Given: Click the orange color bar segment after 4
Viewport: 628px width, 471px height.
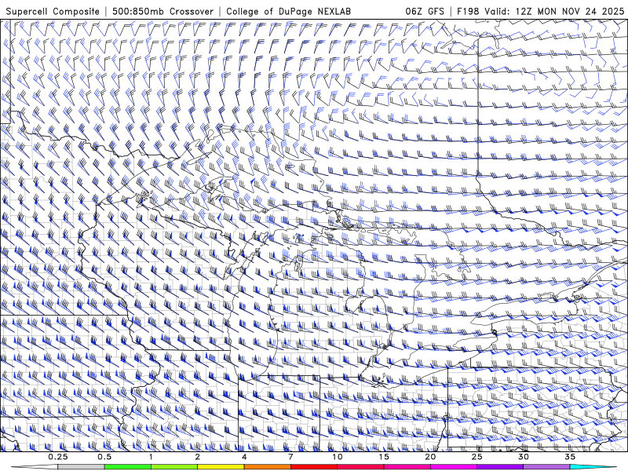Looking at the screenshot, I should pos(267,467).
